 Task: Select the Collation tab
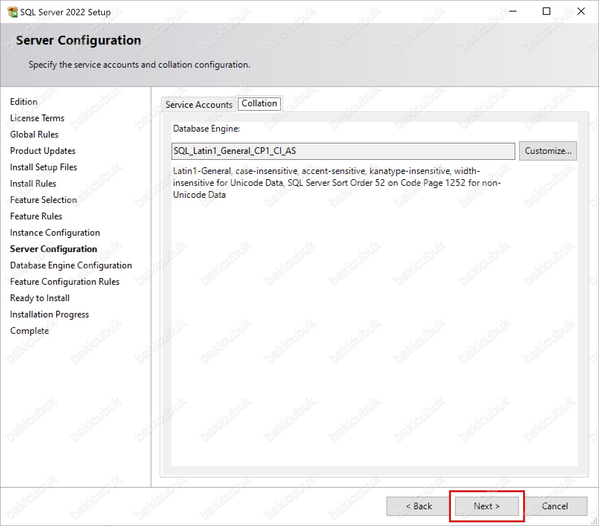(259, 103)
